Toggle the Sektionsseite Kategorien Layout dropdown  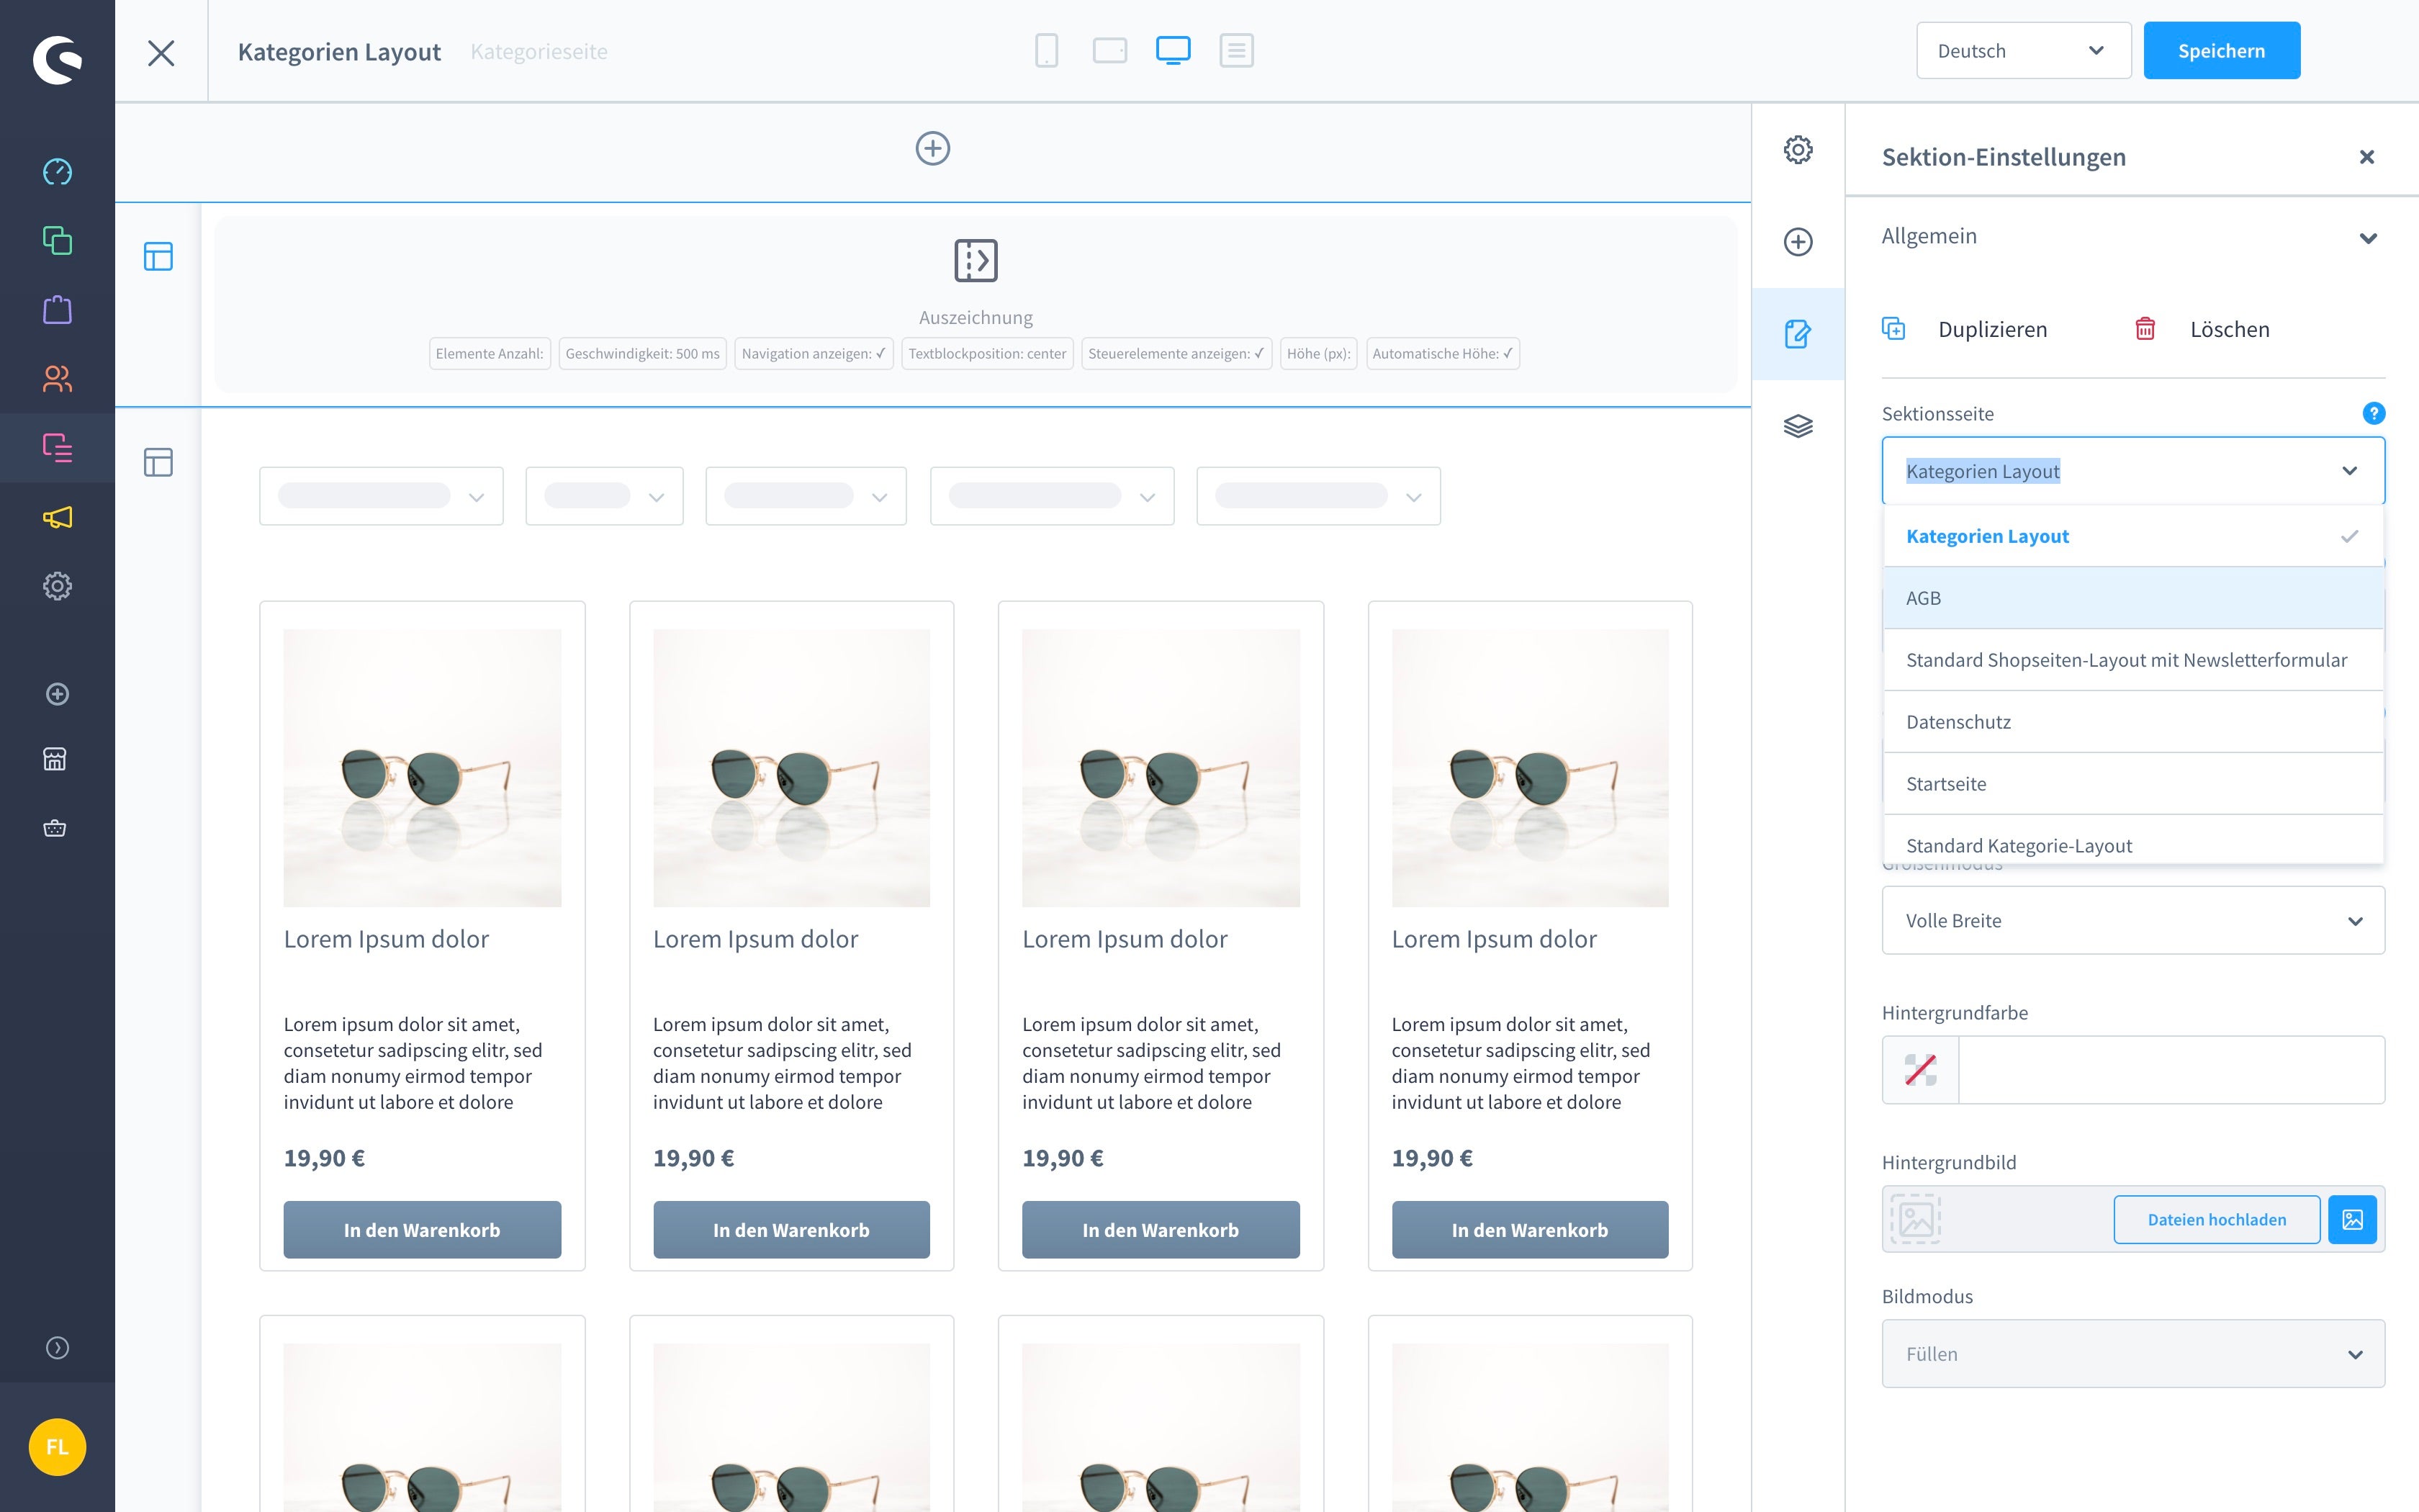click(x=2133, y=471)
